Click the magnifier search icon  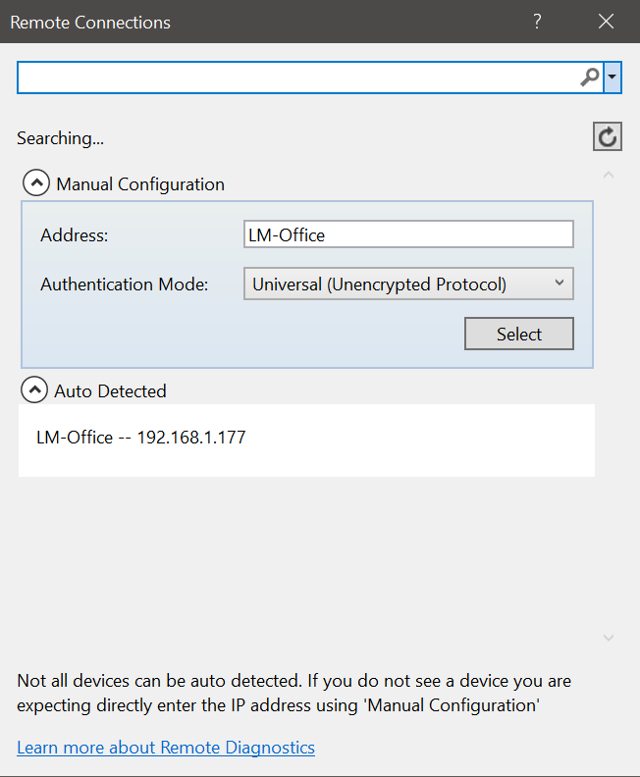pyautogui.click(x=589, y=78)
